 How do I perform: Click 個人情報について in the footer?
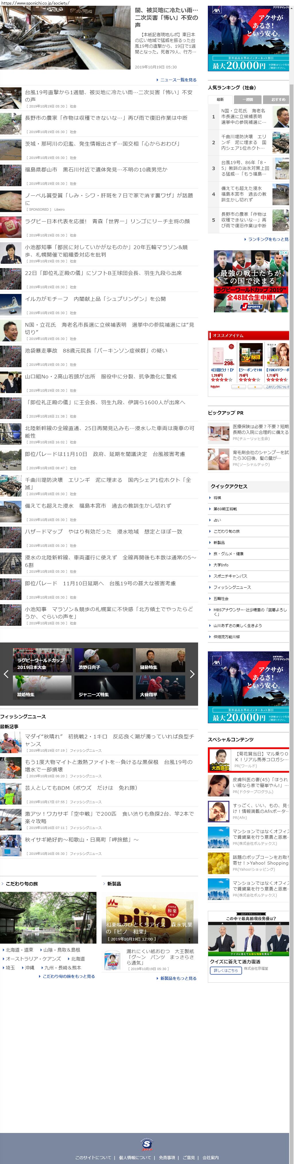point(135,1157)
